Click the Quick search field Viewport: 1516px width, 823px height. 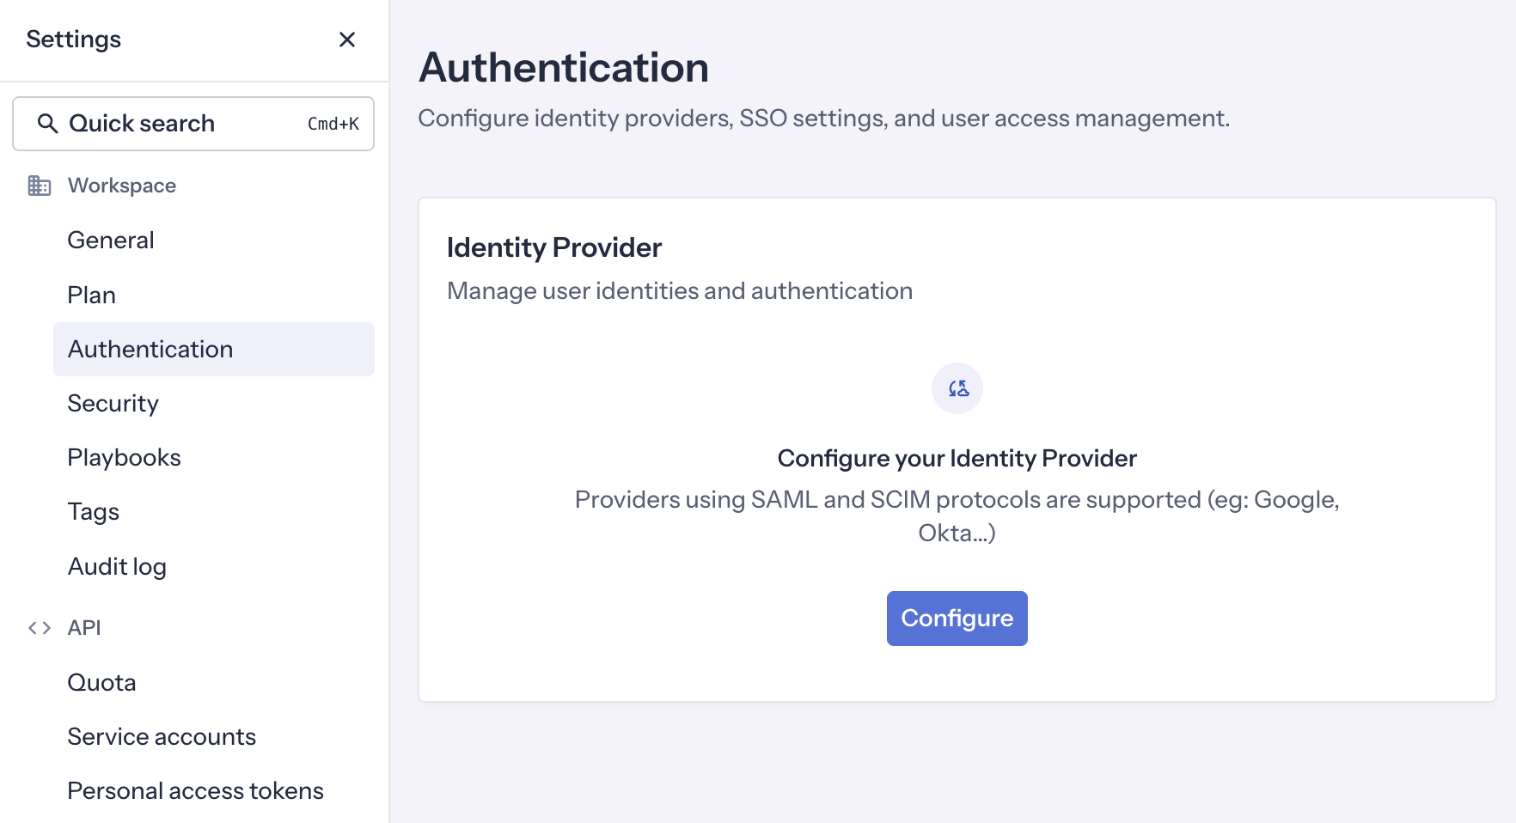click(x=193, y=123)
